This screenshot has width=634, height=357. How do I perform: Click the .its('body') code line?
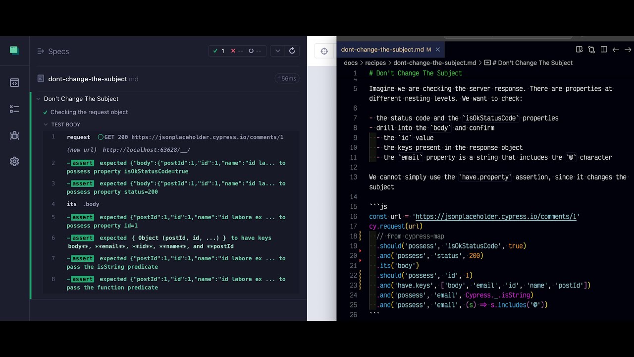[398, 266]
